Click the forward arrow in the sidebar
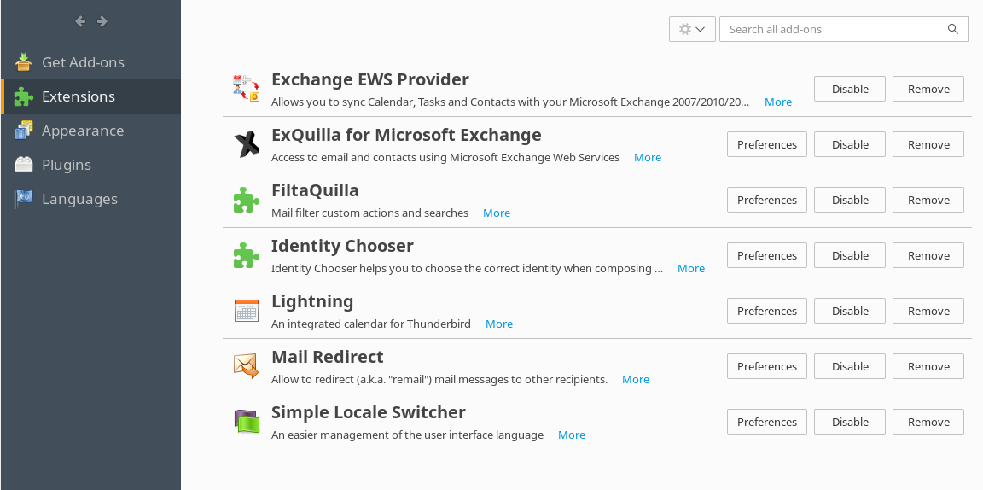The height and width of the screenshot is (490, 983). (102, 21)
